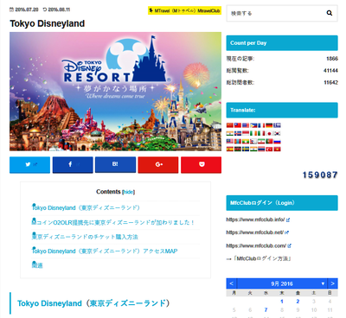346x318 pixels.
Task: Translate page using the China flag
Action: click(x=230, y=125)
